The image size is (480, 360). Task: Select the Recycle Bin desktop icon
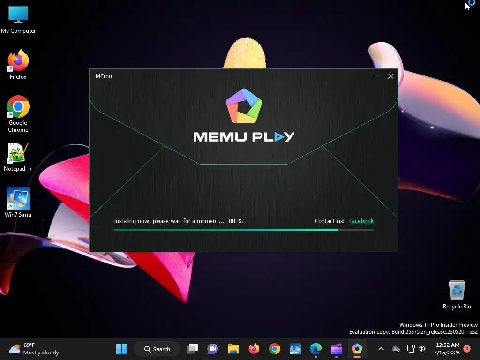[x=457, y=295]
